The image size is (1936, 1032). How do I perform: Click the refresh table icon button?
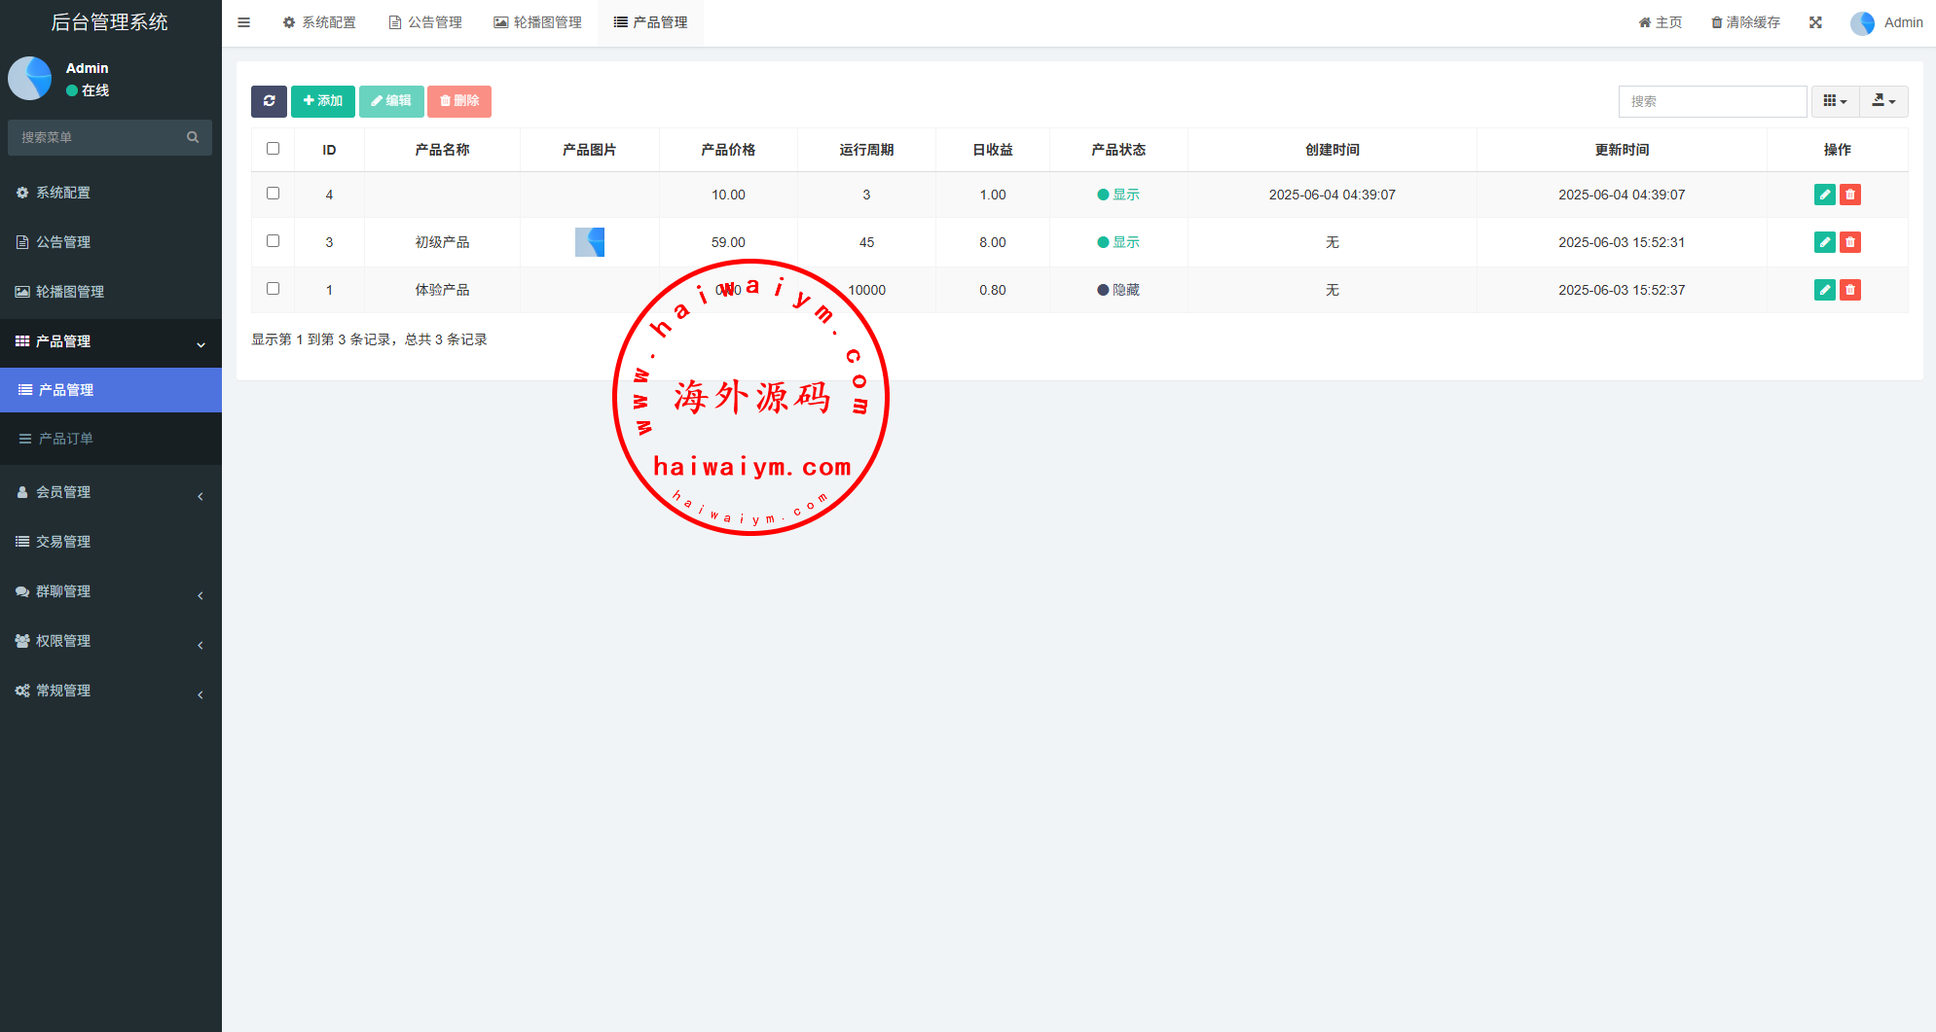[x=269, y=101]
